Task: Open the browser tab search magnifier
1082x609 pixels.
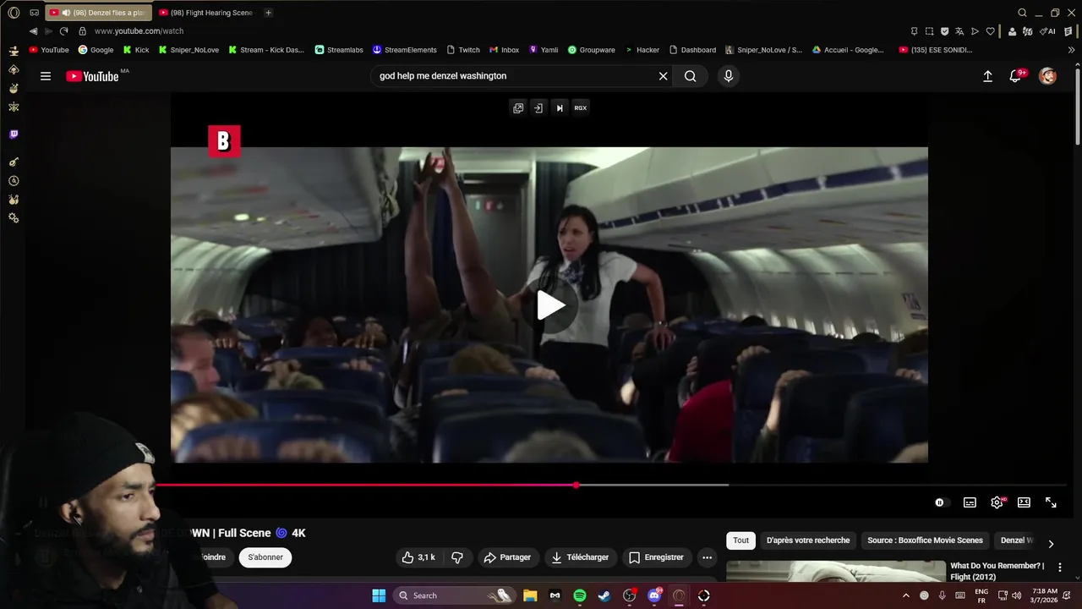Action: click(x=1022, y=13)
